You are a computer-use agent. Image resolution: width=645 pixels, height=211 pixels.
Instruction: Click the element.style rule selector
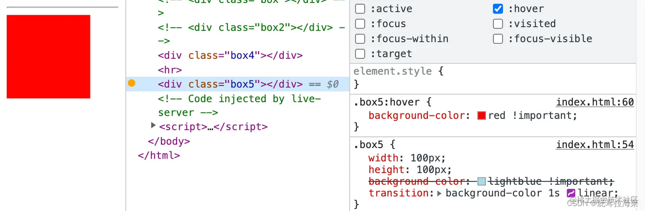392,71
